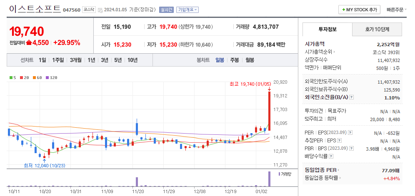Screen dimensions: 415x196
Task: Select the 1일 line chart period
Action: [42, 60]
